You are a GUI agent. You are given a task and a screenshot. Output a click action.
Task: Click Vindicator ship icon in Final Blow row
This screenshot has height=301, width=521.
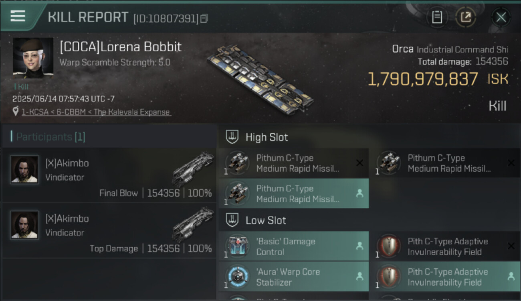pyautogui.click(x=193, y=168)
